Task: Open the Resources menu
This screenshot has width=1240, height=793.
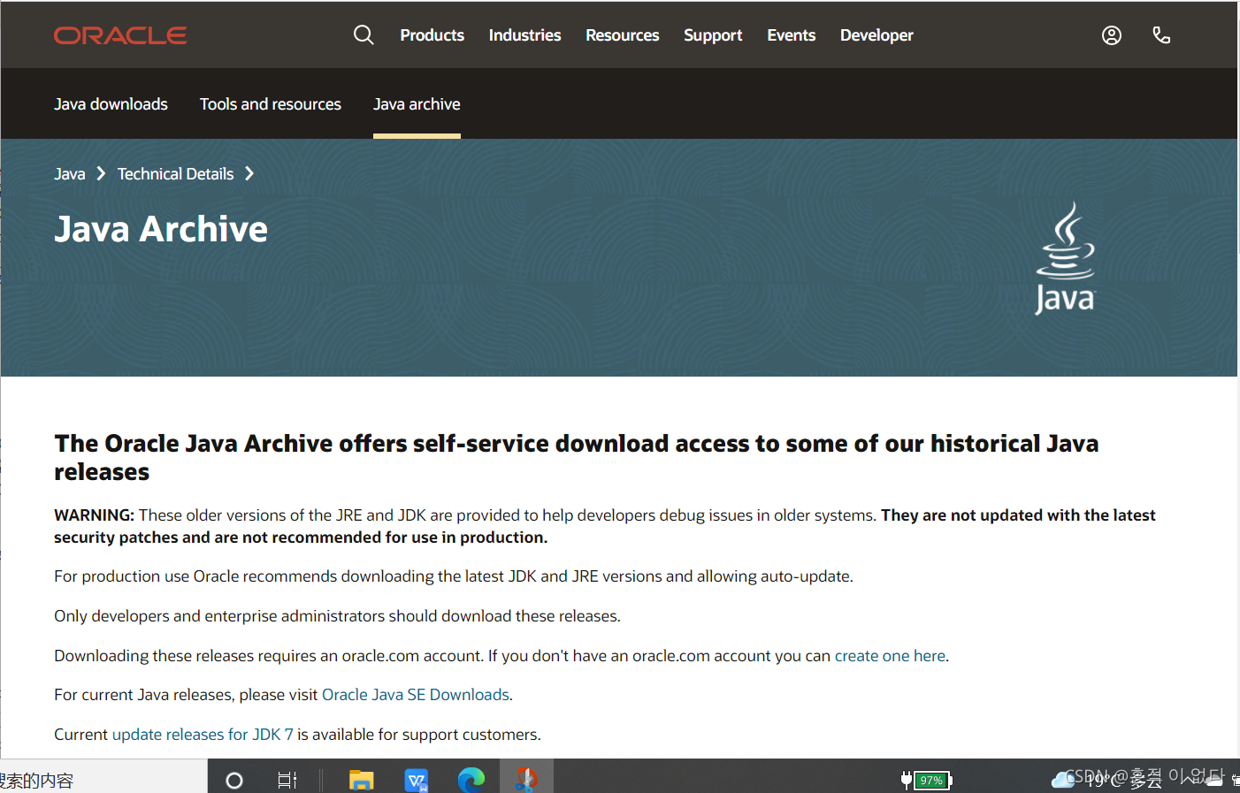Action: coord(622,35)
